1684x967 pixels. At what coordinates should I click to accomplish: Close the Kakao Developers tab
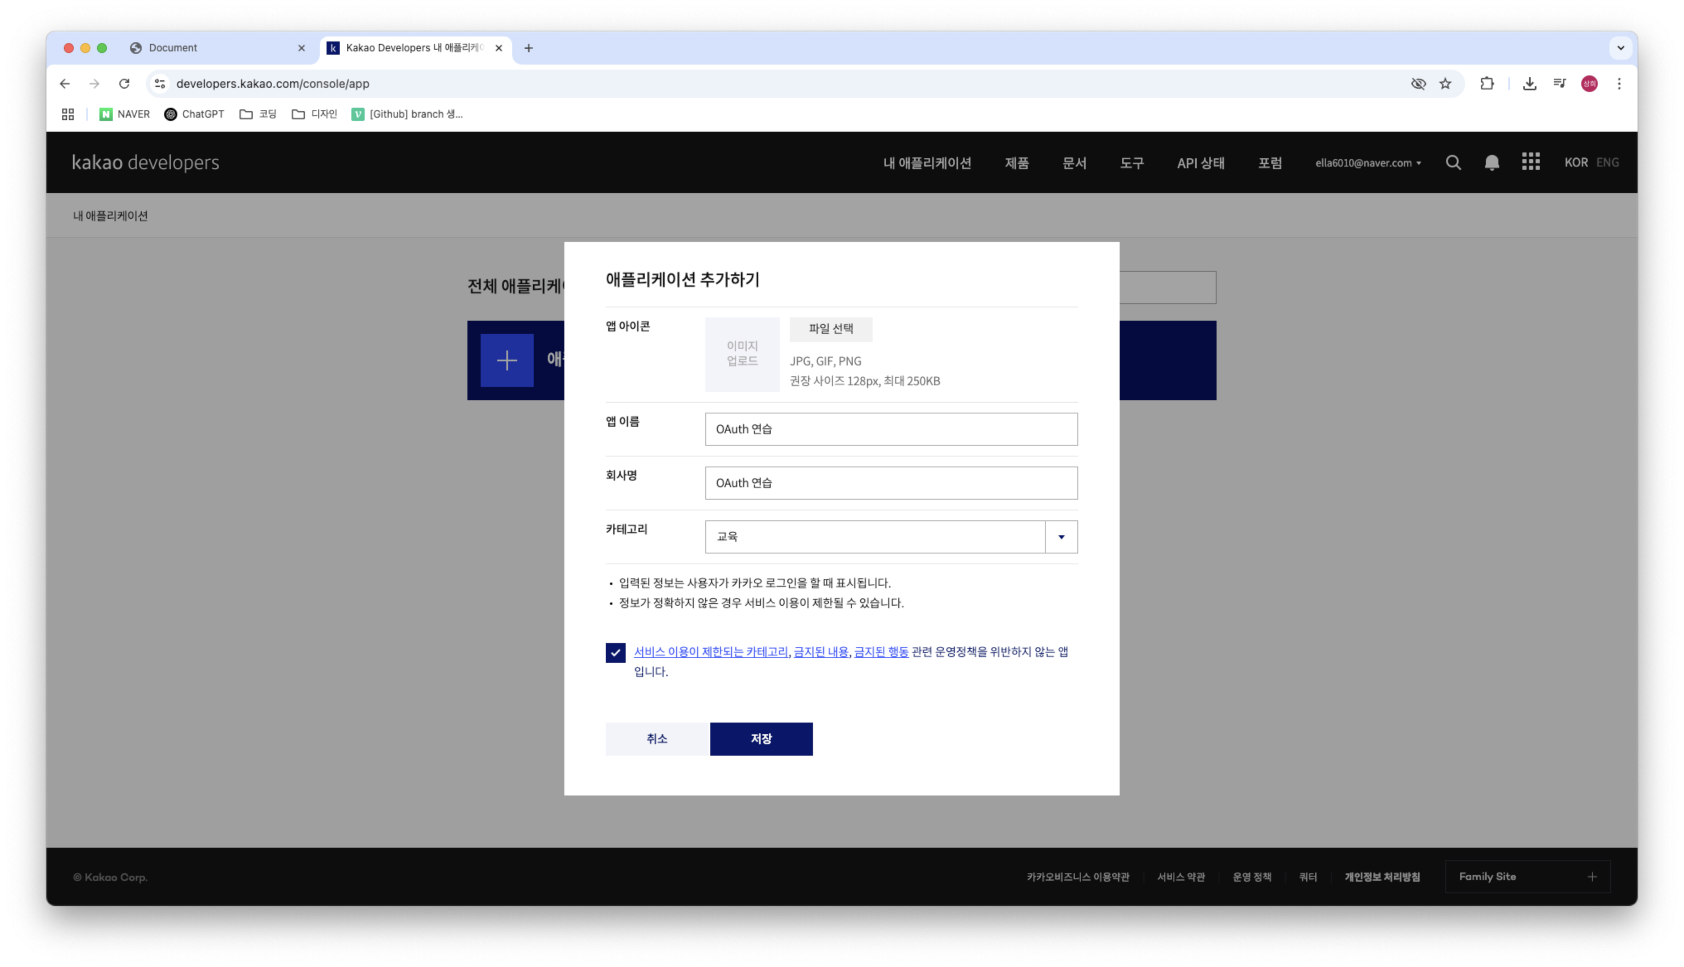click(x=498, y=48)
